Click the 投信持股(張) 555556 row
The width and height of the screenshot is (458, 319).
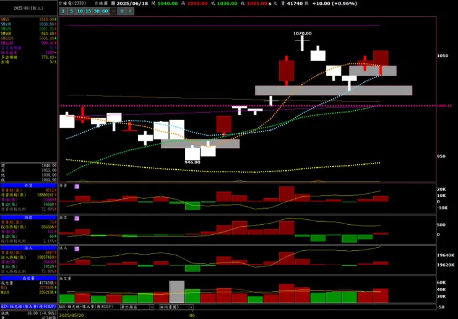click(28, 227)
